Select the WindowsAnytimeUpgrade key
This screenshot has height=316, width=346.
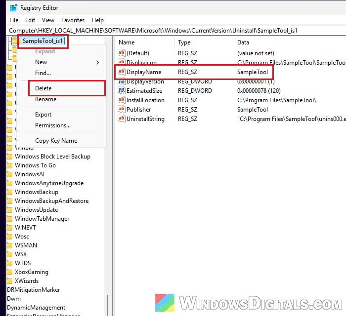coord(49,183)
